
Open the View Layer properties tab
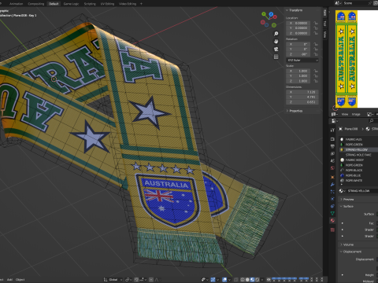(x=332, y=153)
